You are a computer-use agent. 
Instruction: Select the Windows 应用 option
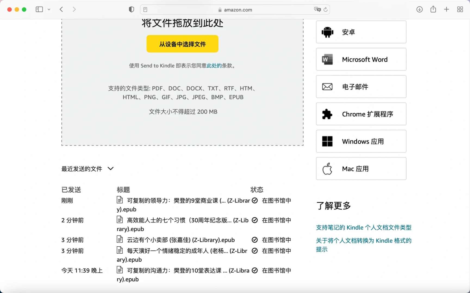click(x=361, y=141)
